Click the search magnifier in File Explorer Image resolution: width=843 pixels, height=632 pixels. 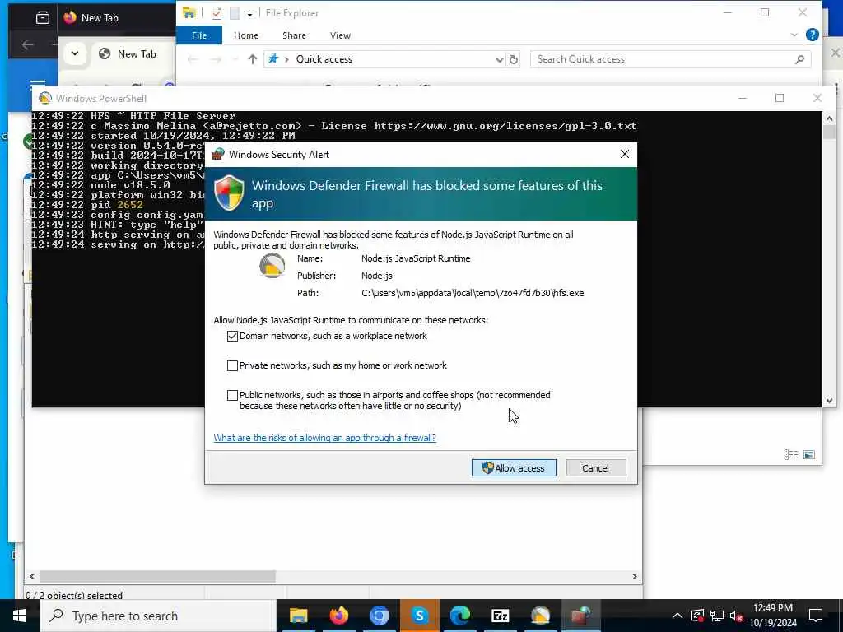click(799, 59)
